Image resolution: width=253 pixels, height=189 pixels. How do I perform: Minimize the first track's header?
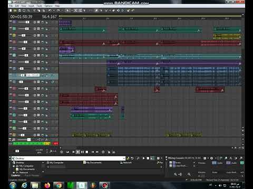[x=11, y=21]
